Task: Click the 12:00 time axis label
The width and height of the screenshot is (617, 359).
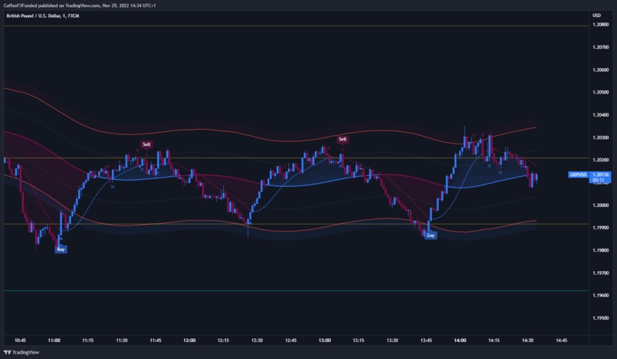Action: tap(189, 340)
